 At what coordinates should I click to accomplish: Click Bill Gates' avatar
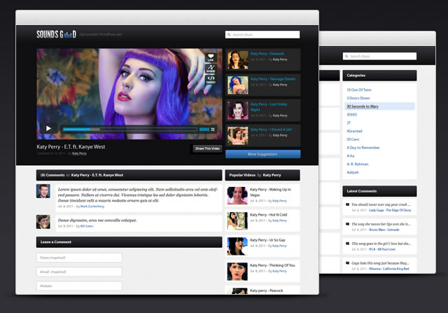(43, 222)
